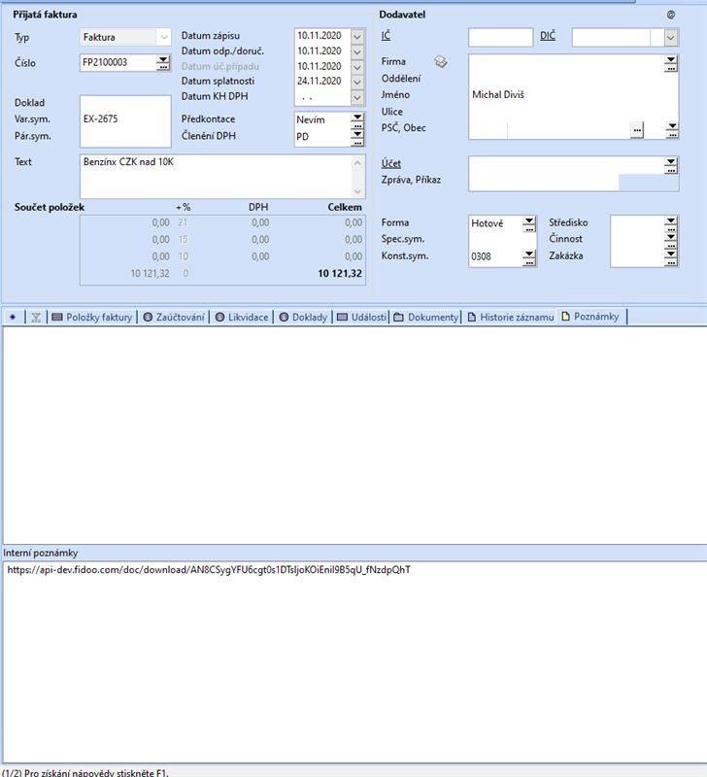Open the Firma list picker button
The image size is (707, 777).
(671, 63)
